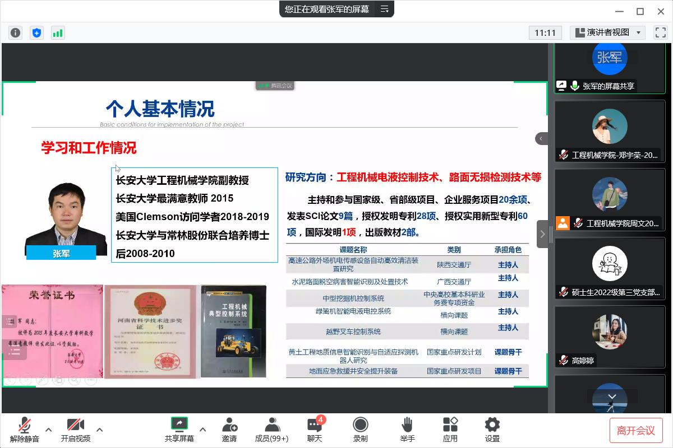Viewport: 673px width, 448px height.
Task: Open 设置 settings gear
Action: click(x=492, y=429)
